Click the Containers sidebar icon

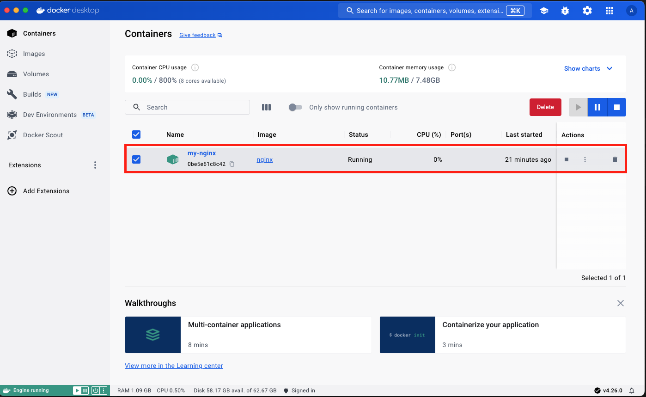pyautogui.click(x=12, y=33)
